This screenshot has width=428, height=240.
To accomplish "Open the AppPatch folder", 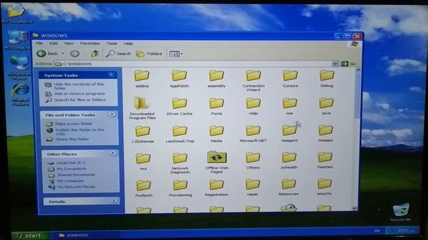I will coord(179,79).
